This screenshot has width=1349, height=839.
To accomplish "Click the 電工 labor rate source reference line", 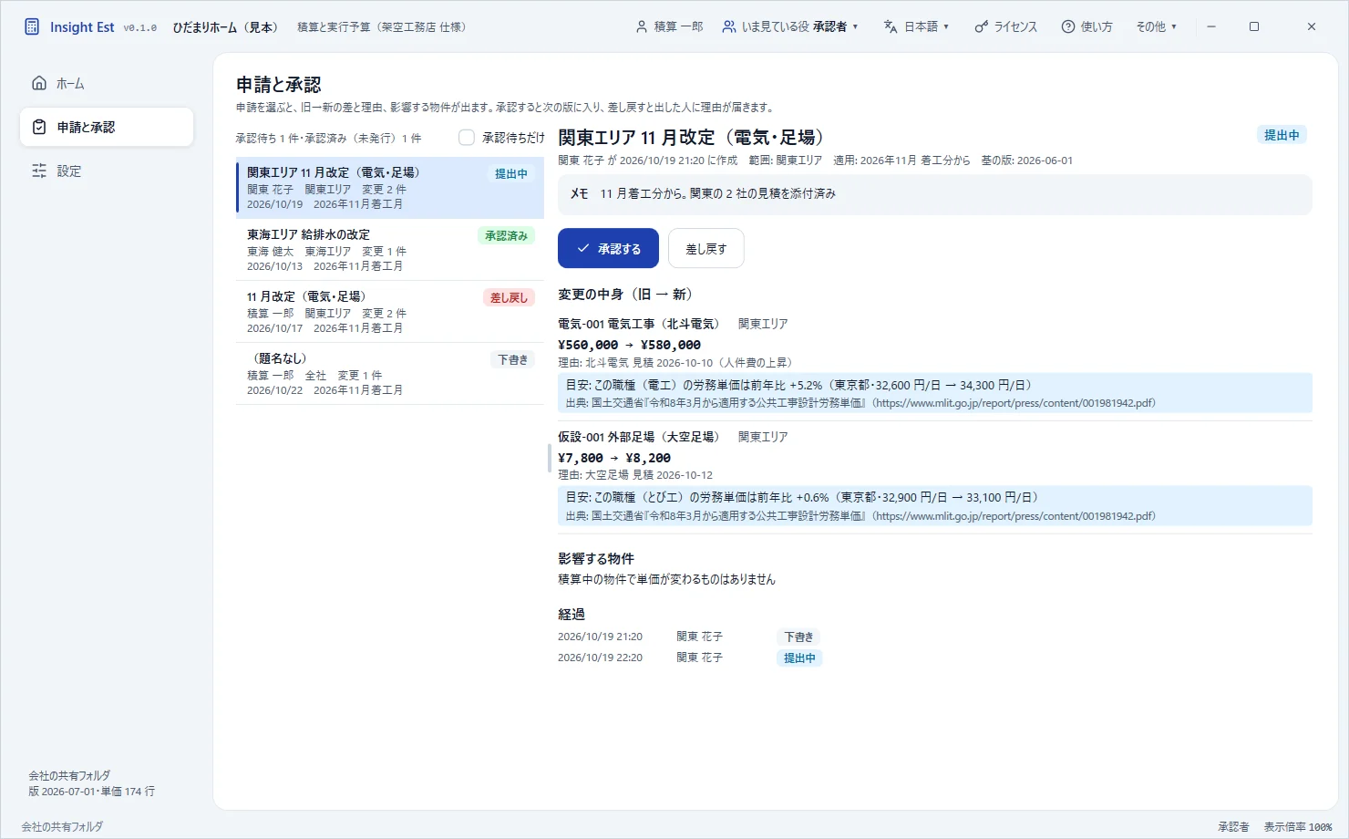I will (860, 403).
